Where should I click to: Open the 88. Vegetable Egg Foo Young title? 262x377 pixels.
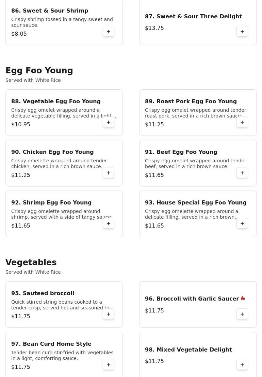click(56, 101)
